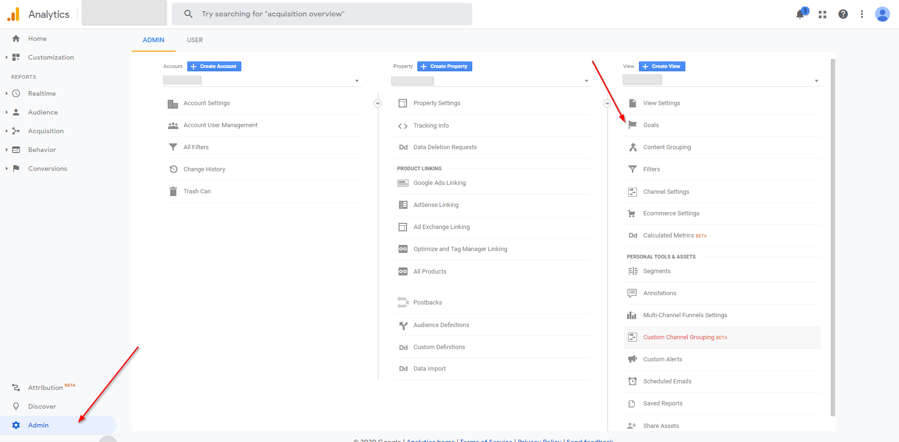Image resolution: width=899 pixels, height=442 pixels.
Task: Switch to the USER tab
Action: [x=195, y=40]
